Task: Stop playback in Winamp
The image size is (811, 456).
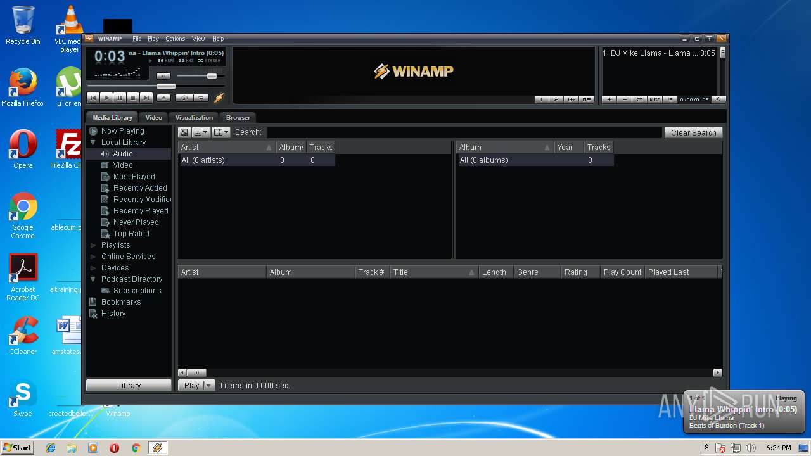Action: (133, 98)
